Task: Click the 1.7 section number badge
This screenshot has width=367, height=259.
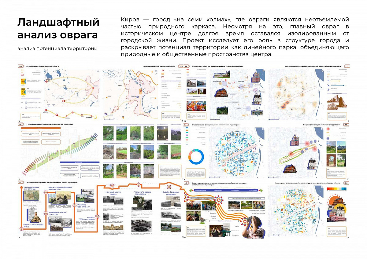Action: [347, 66]
